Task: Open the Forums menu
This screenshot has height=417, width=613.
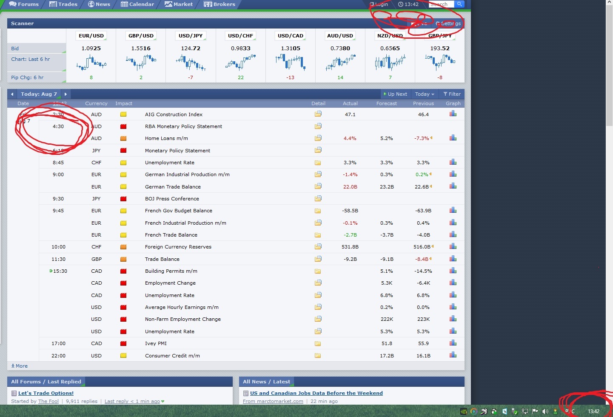Action: 24,4
